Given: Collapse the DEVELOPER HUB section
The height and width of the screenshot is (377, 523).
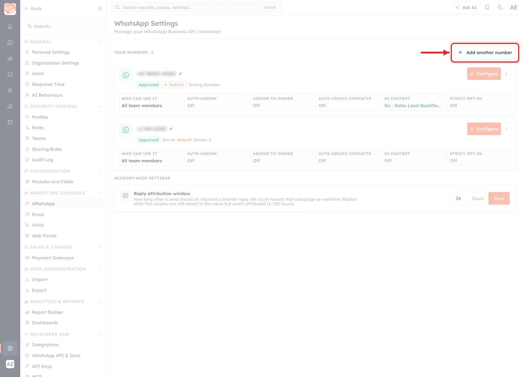Looking at the screenshot, I should coord(101,334).
